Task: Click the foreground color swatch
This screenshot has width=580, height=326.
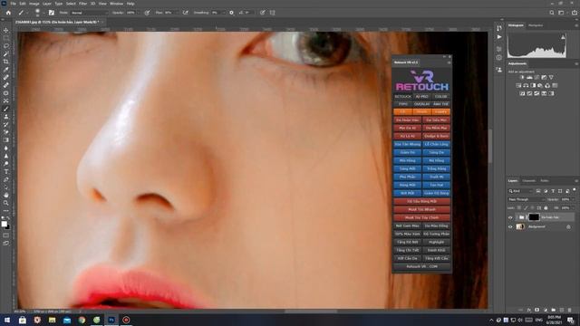Action: coord(4,224)
